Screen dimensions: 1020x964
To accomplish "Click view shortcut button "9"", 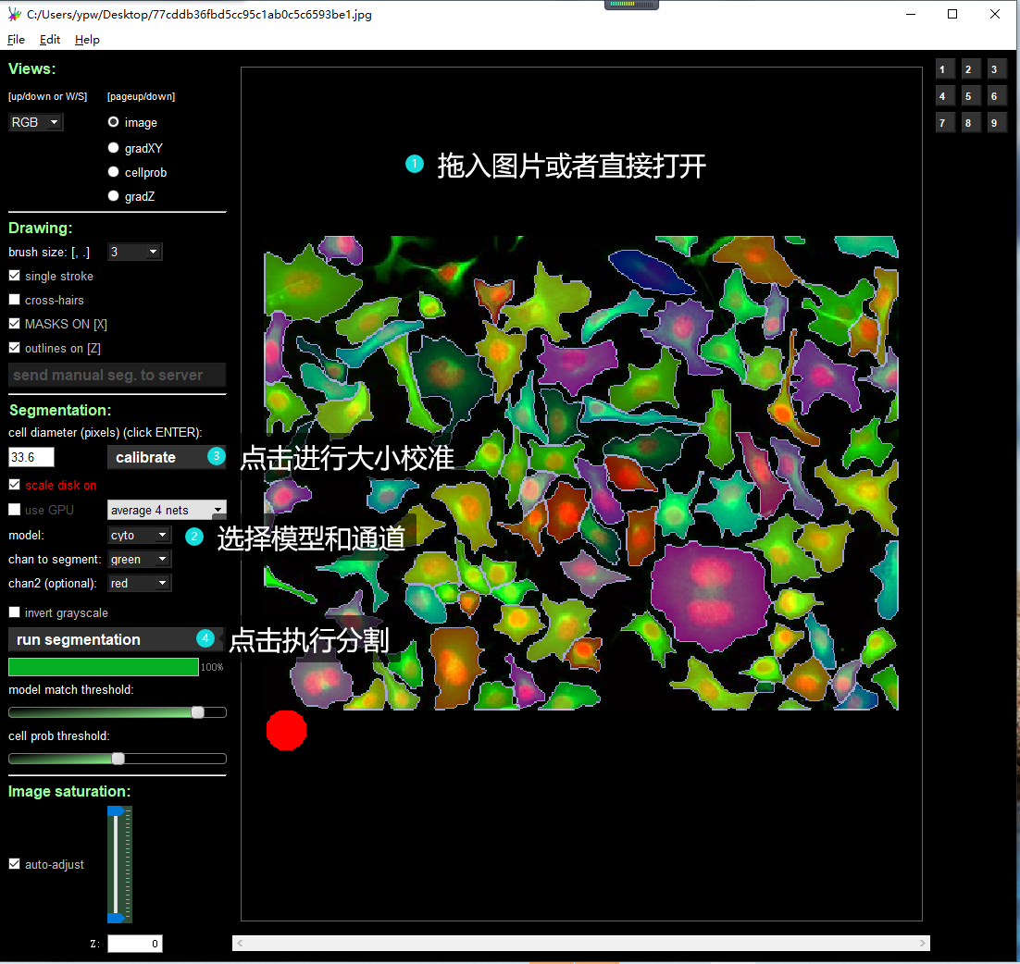I will click(996, 122).
